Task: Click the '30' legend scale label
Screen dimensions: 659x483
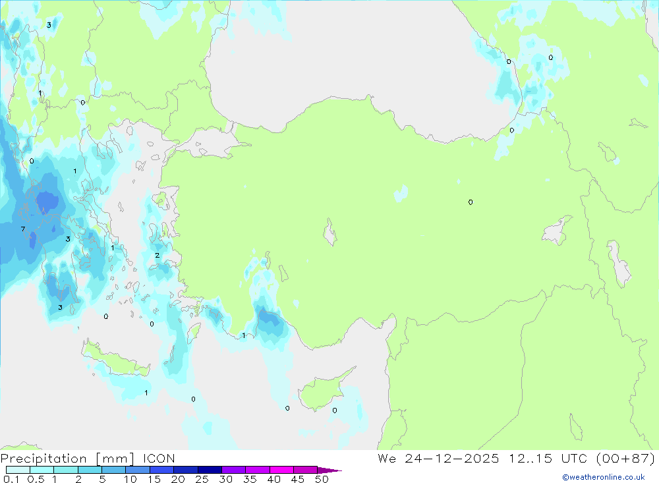Action: click(x=225, y=479)
